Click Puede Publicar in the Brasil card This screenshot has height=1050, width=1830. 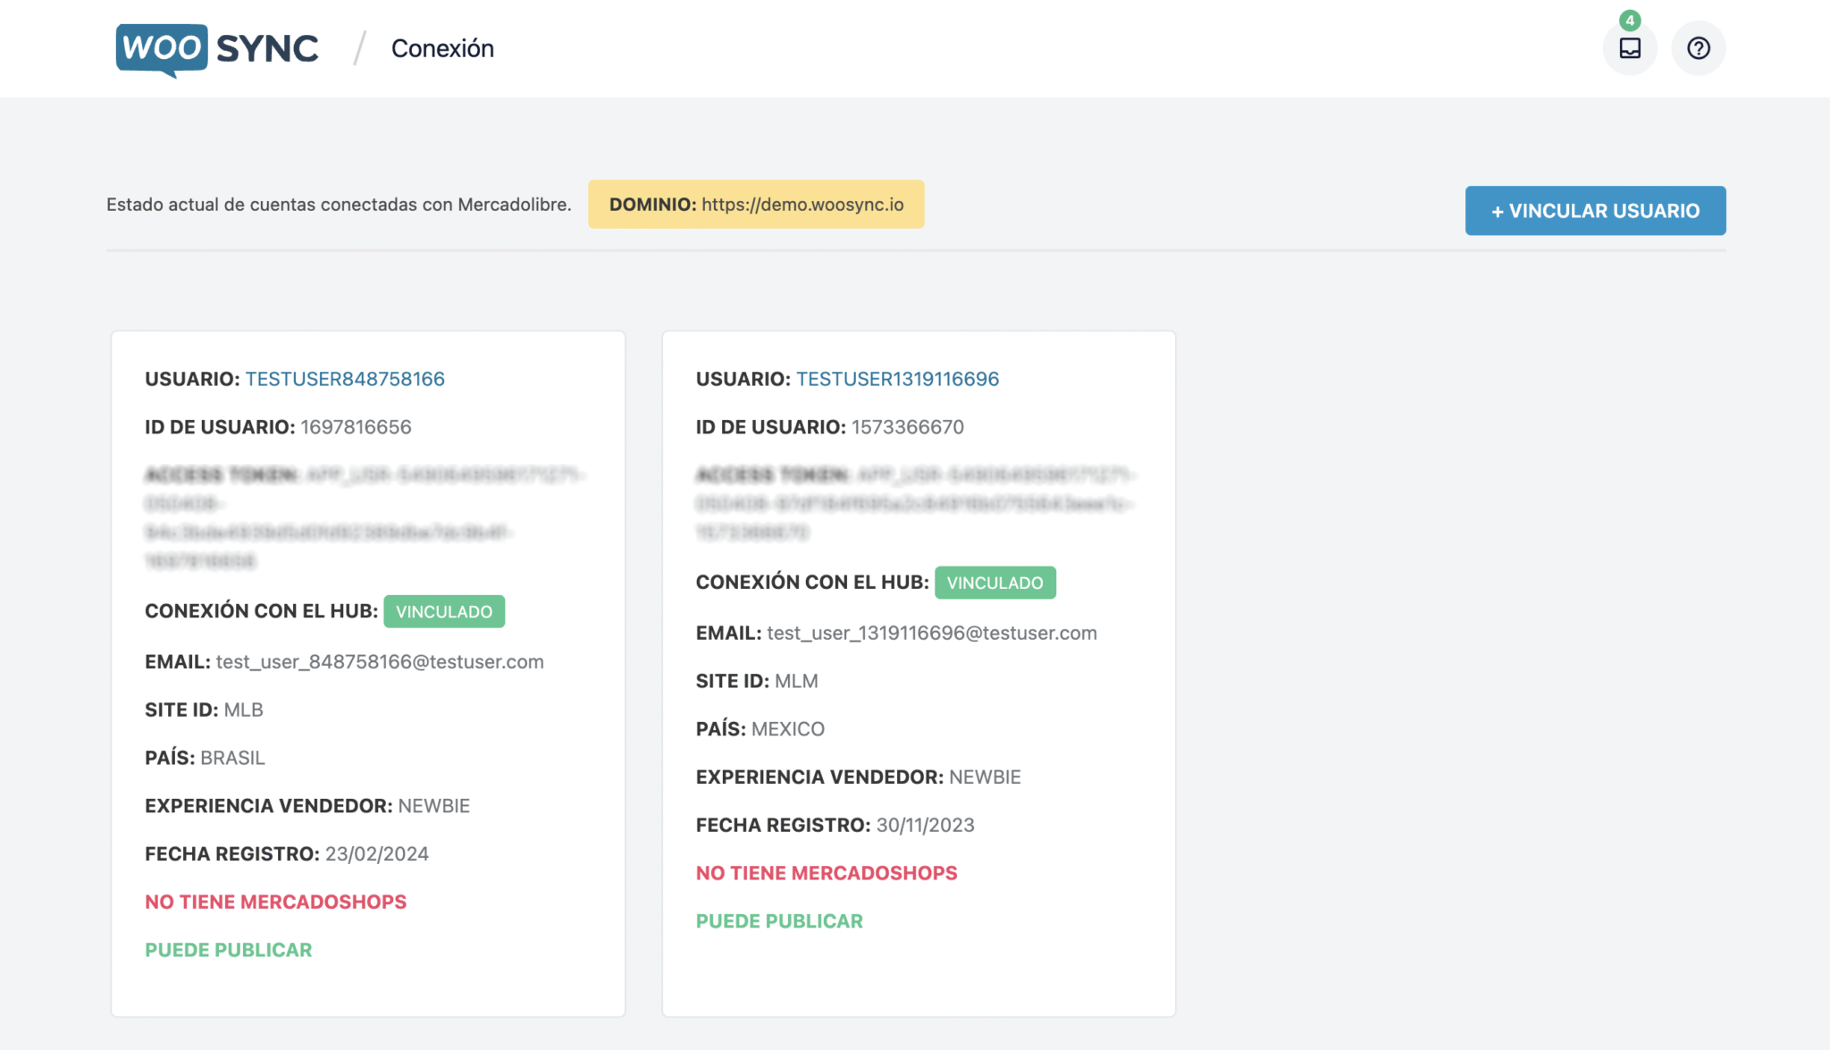228,951
